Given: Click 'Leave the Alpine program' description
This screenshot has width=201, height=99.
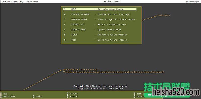Looking at the screenshot, I should point(112,40).
